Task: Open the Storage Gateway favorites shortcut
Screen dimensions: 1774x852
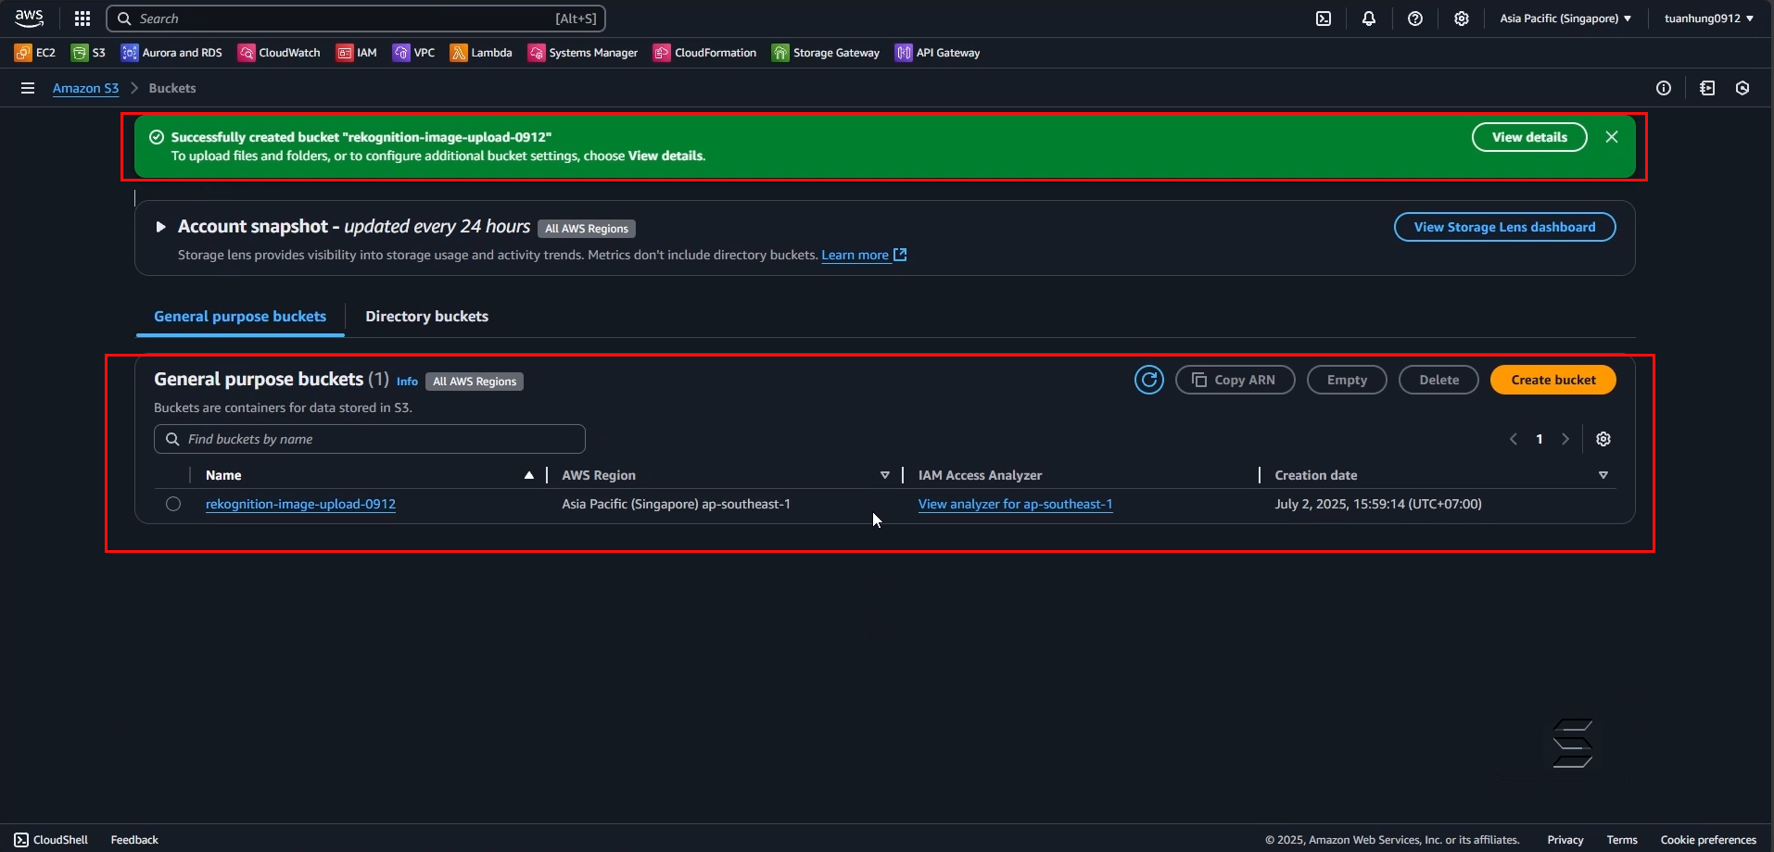Action: tap(826, 53)
